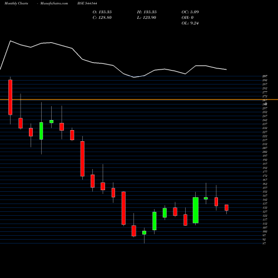The image size is (278, 278).
Task: Click the 132 price axis label
Action: tap(265, 208)
